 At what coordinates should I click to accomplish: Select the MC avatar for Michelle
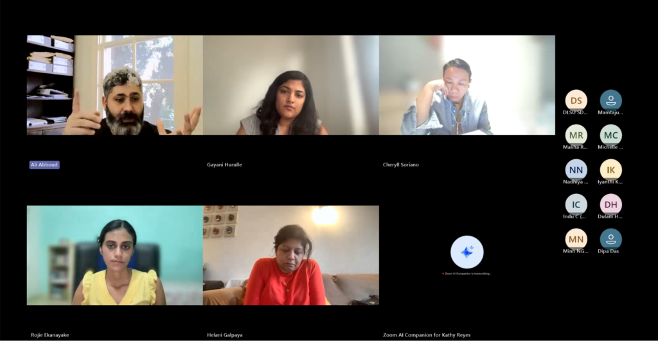(x=610, y=135)
